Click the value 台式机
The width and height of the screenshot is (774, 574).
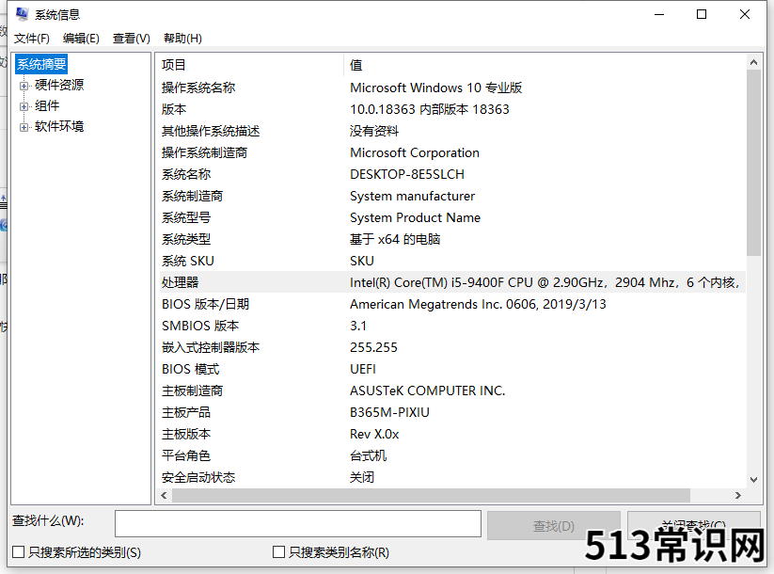click(369, 456)
